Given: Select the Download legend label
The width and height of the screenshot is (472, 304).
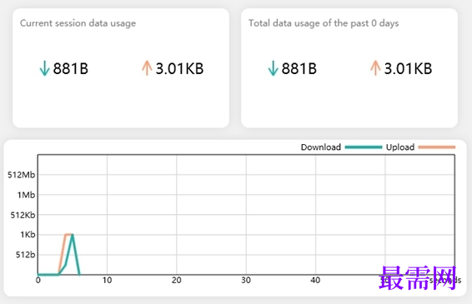Looking at the screenshot, I should (x=321, y=147).
